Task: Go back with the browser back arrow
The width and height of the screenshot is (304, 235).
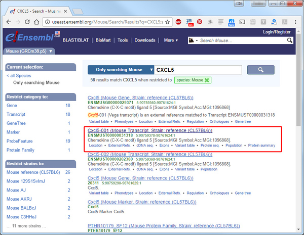Action: pos(9,22)
